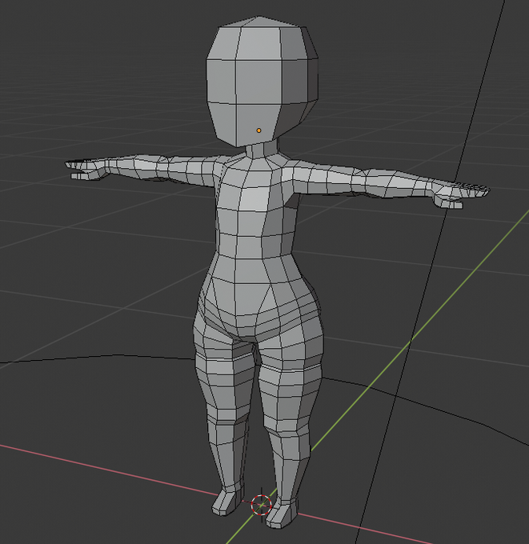Click the hand on the right side
Viewport: 529px width, 544px height.
462,196
